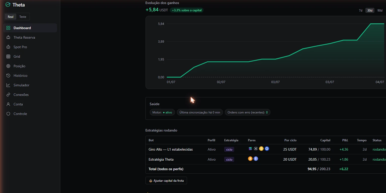Viewport: 386px width, 193px height.
Task: Click Ajustar capital da frota button
Action: pos(166,181)
